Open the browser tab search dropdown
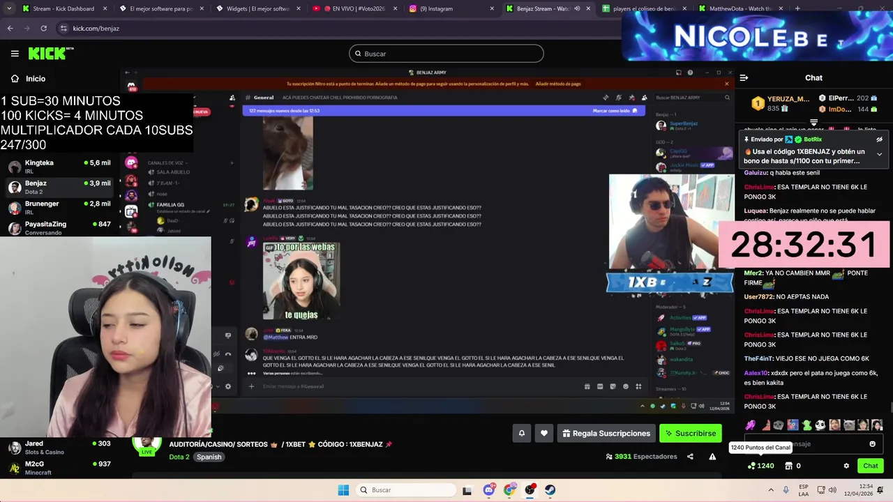 point(8,8)
